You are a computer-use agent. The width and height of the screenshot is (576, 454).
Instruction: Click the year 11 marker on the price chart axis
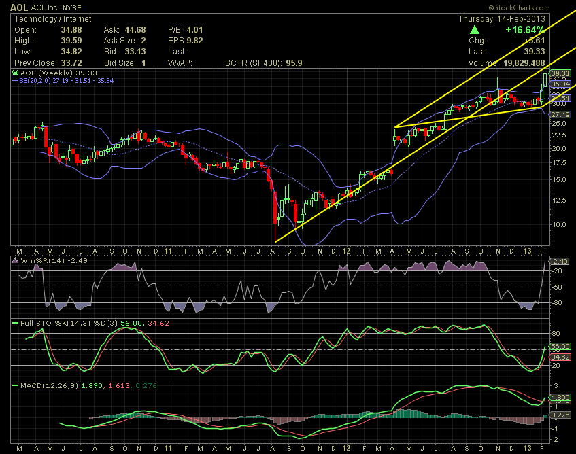(168, 251)
